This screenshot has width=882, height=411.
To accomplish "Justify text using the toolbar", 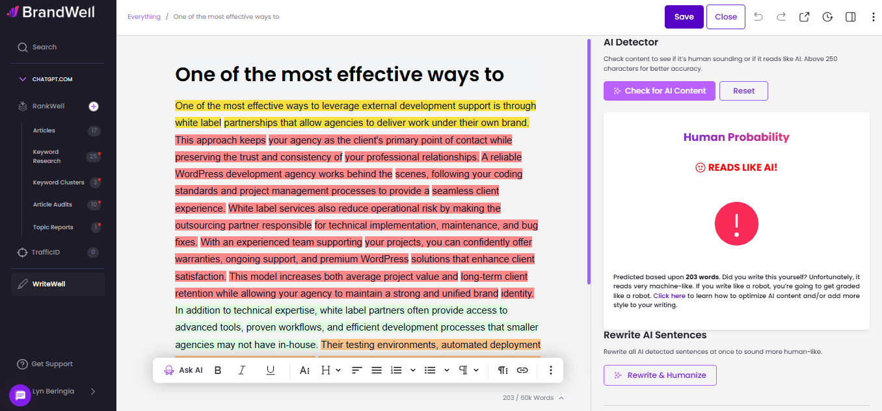I will pos(377,370).
